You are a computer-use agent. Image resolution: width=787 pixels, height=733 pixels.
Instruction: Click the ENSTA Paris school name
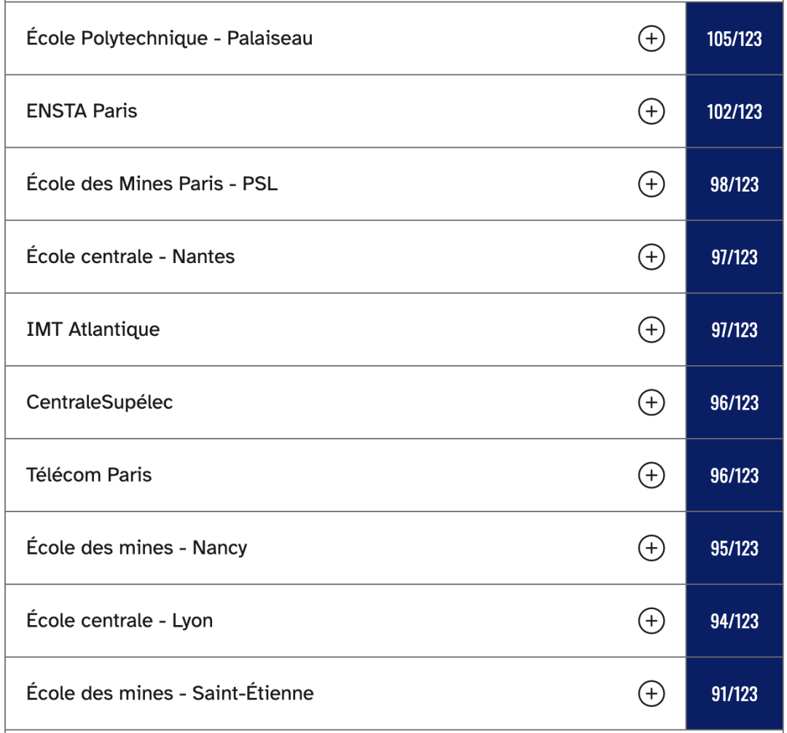pyautogui.click(x=82, y=111)
